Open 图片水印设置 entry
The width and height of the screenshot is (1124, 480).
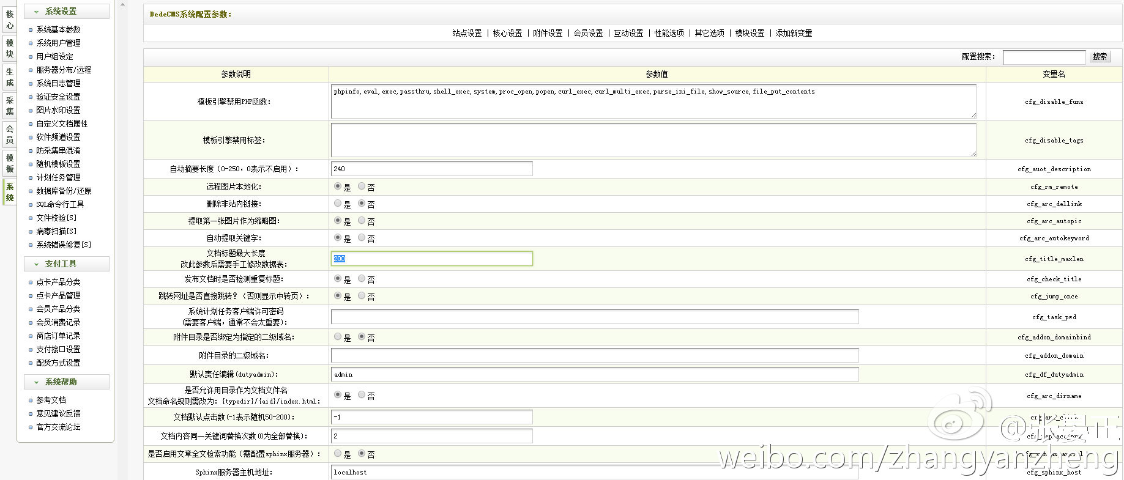(x=58, y=110)
